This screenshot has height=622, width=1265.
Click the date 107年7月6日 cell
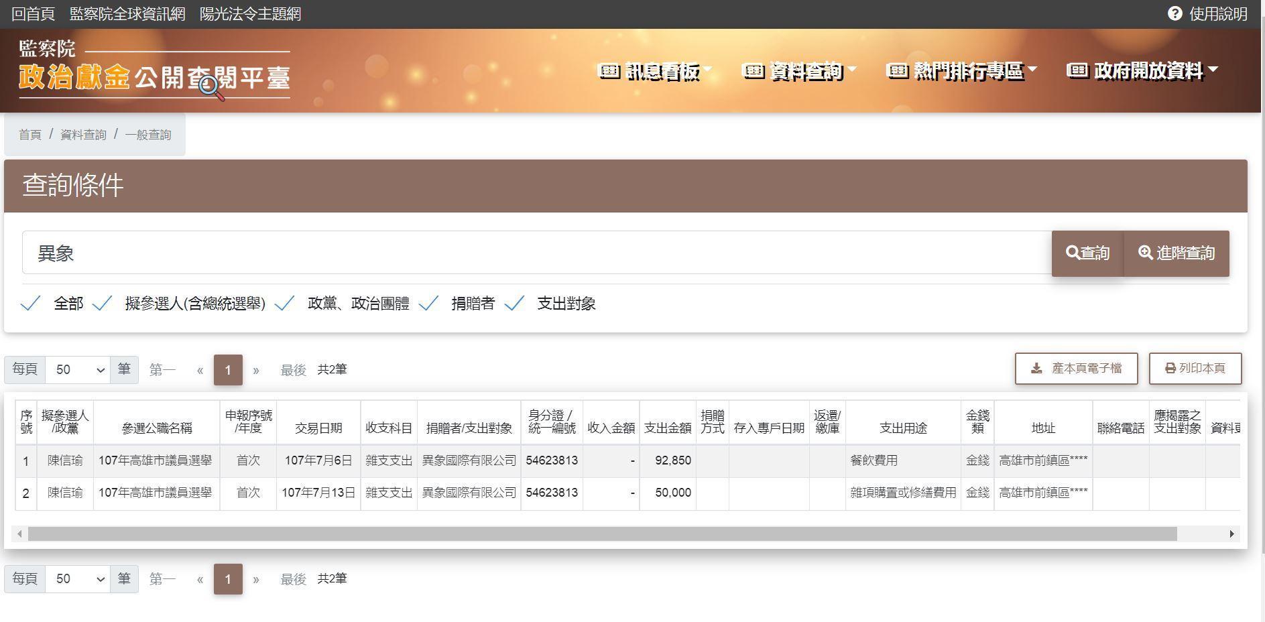pos(318,460)
